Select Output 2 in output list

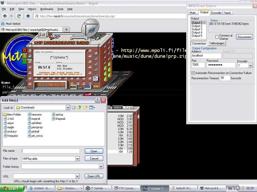(197, 26)
